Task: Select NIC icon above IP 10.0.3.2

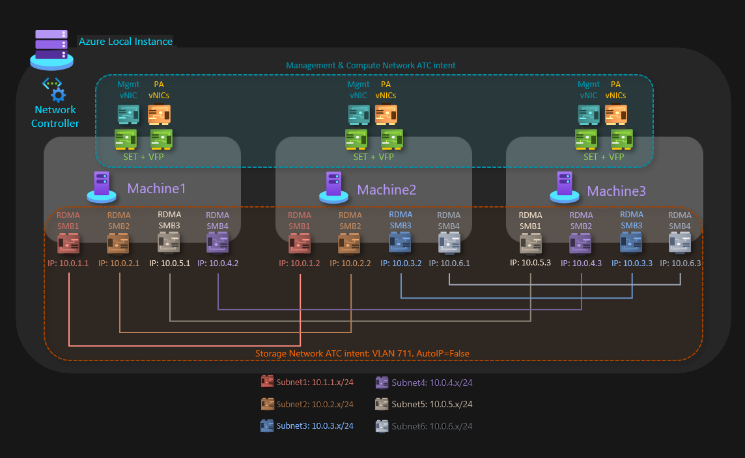Action: [400, 243]
